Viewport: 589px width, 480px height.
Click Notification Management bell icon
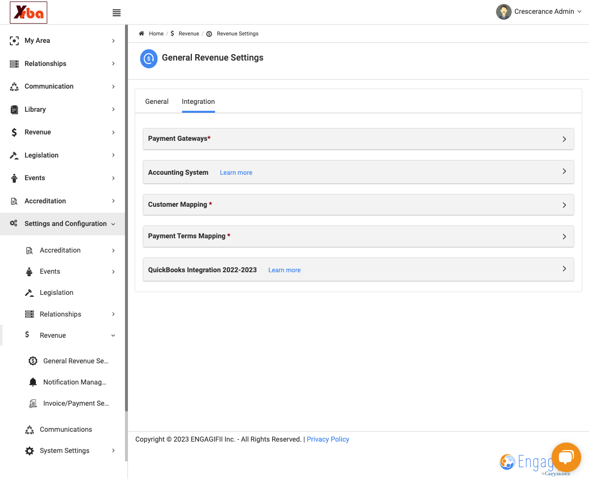(x=33, y=382)
